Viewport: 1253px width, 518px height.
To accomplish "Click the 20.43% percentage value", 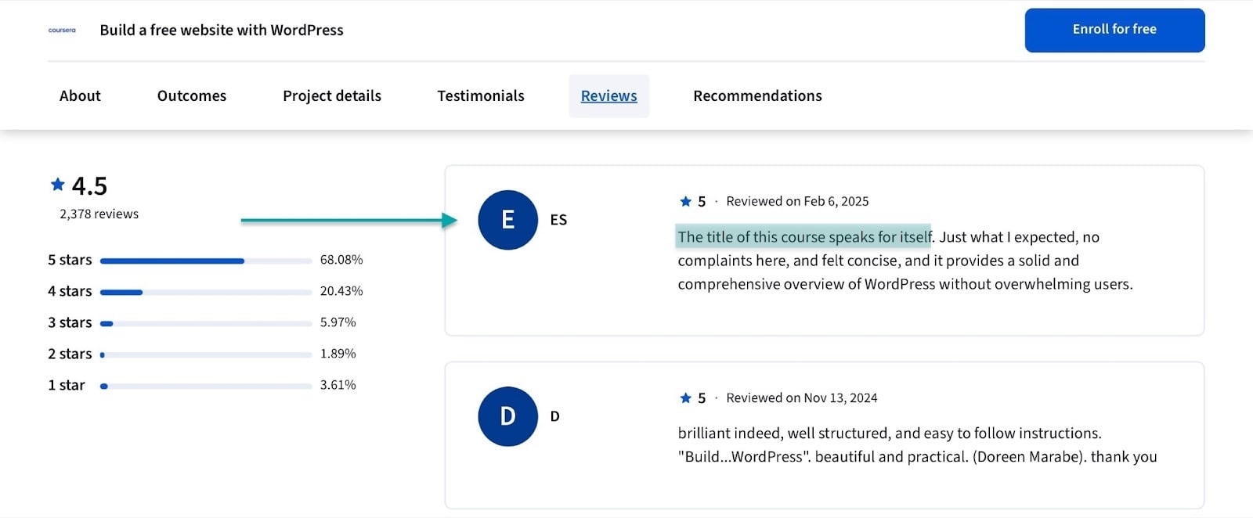I will click(341, 291).
